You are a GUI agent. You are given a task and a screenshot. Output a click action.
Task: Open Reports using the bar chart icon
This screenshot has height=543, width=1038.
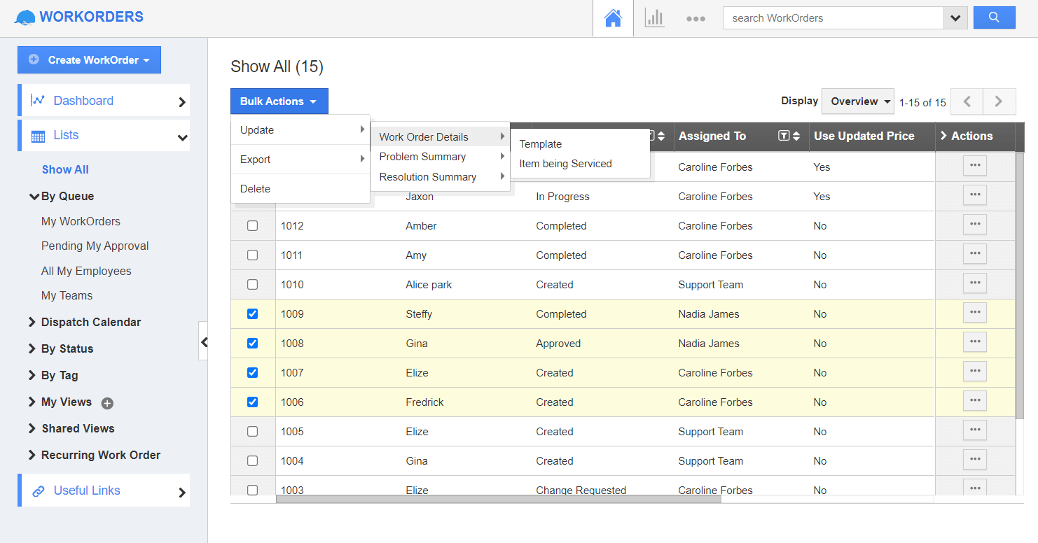click(x=654, y=17)
